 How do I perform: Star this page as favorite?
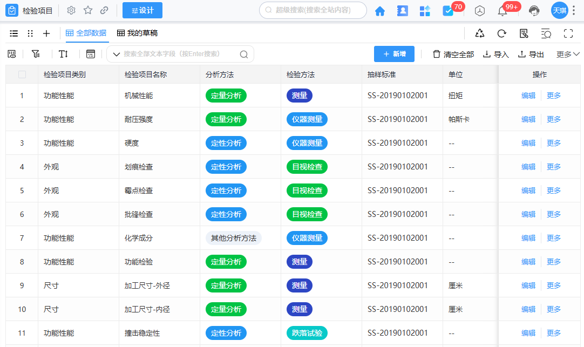pos(88,10)
